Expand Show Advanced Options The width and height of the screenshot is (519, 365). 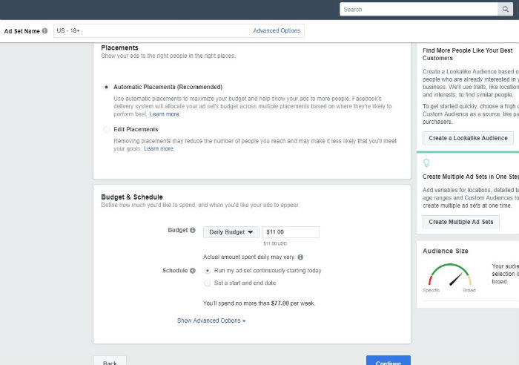(211, 320)
